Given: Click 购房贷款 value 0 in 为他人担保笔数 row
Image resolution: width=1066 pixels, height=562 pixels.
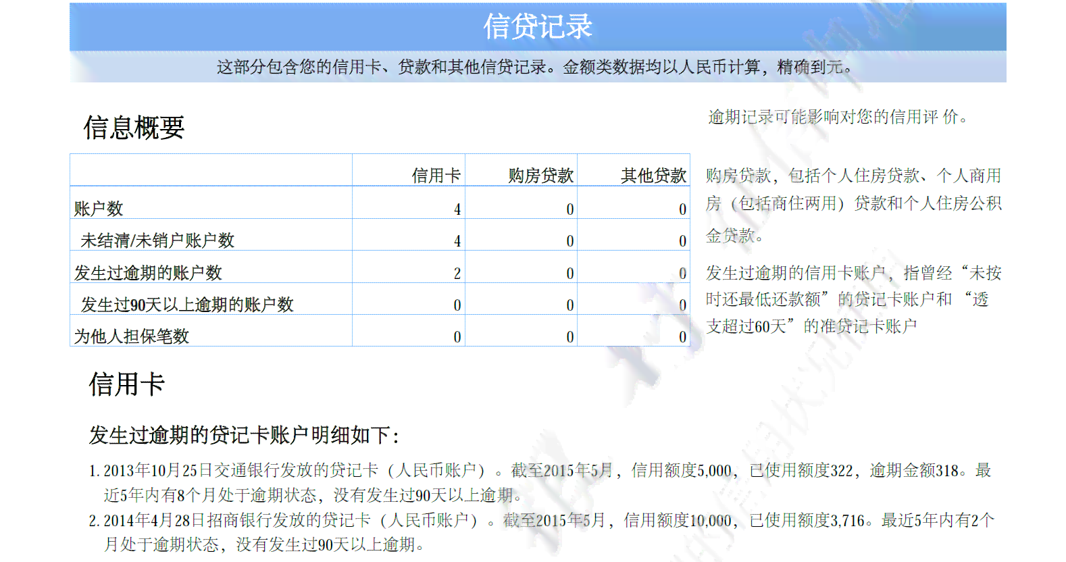Looking at the screenshot, I should click(570, 337).
